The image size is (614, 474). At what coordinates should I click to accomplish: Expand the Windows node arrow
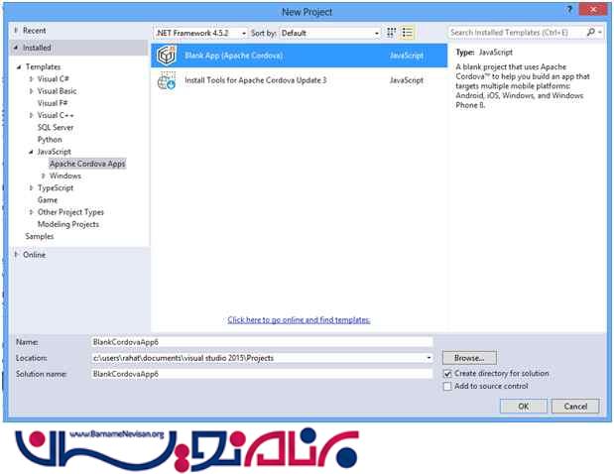pos(43,177)
